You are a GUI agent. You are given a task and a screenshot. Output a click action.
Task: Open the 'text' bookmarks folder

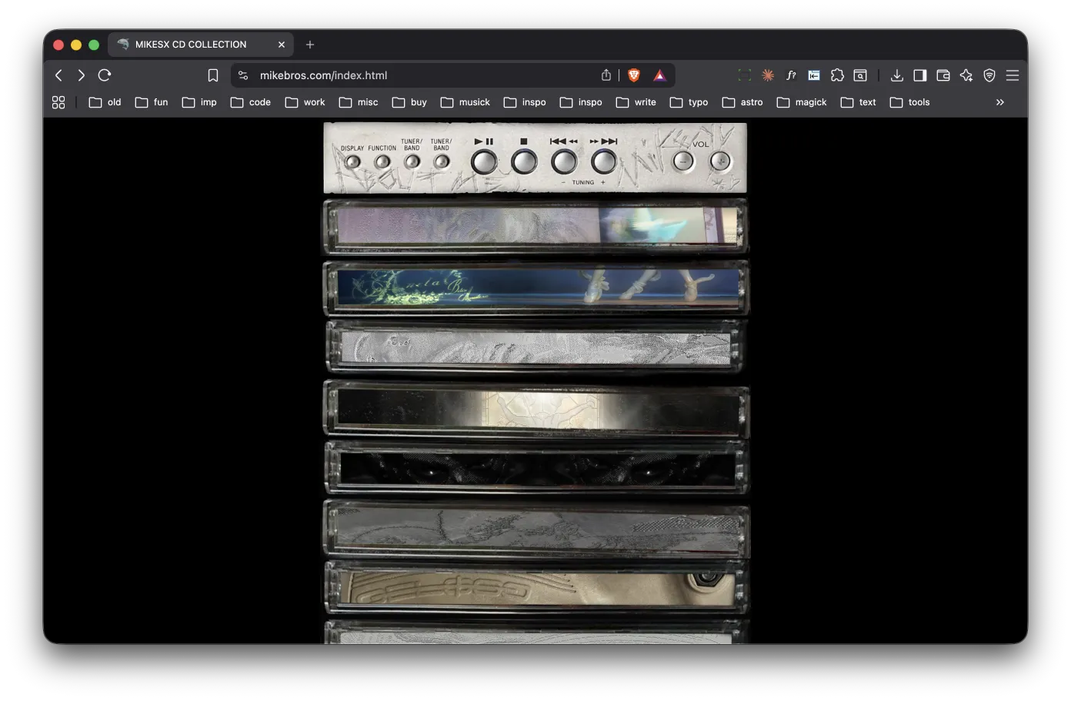(x=859, y=102)
